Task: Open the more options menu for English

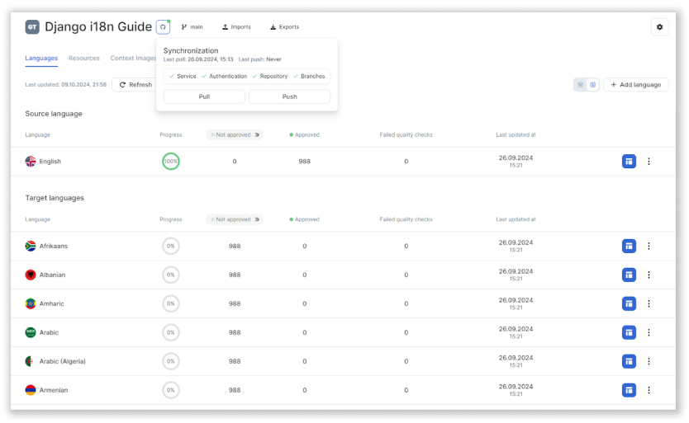Action: click(x=649, y=162)
